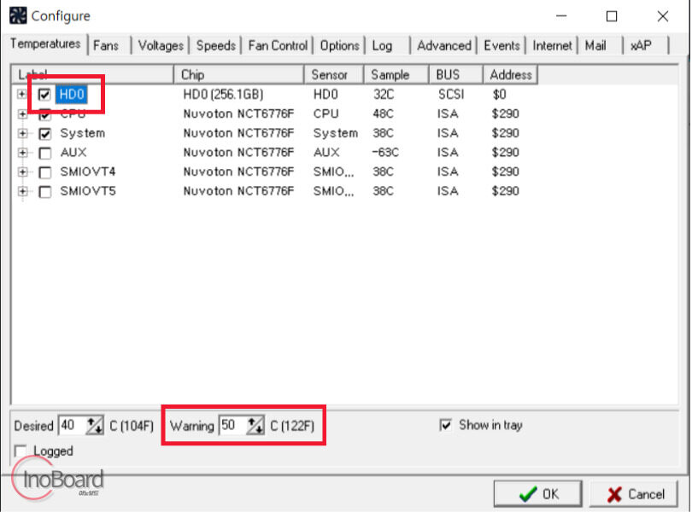Click the Desired temperature input field

pyautogui.click(x=73, y=426)
